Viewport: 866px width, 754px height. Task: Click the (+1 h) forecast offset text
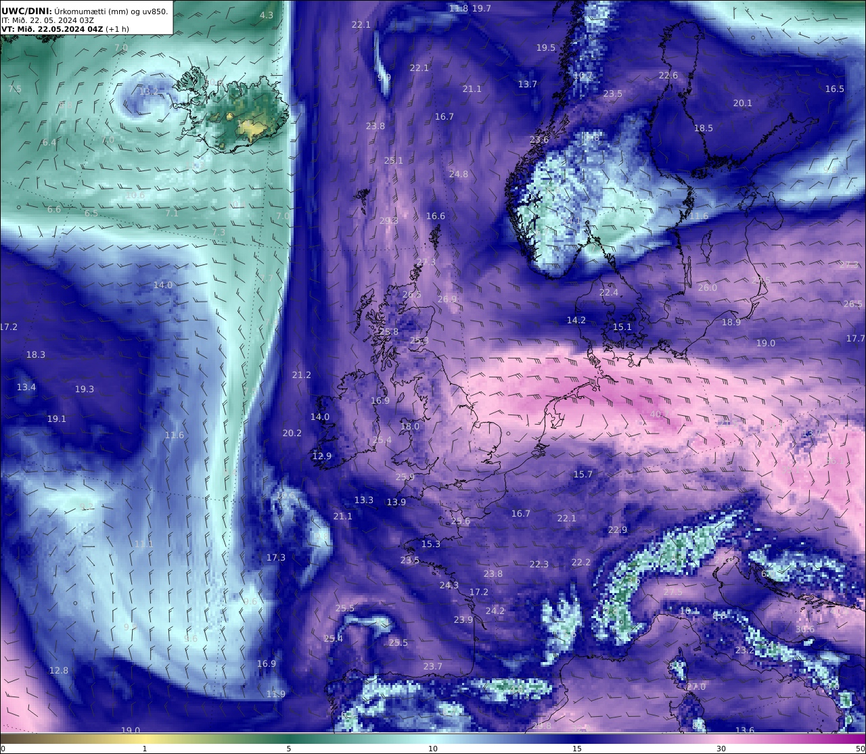click(x=116, y=29)
